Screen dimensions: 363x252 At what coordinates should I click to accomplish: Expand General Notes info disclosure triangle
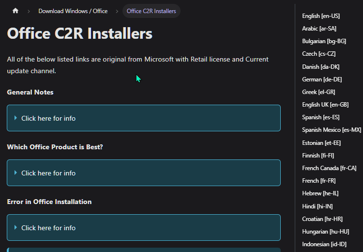(x=15, y=118)
